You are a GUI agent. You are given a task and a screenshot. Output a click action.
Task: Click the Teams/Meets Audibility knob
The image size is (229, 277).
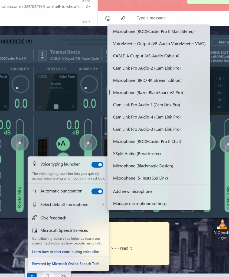89,84
